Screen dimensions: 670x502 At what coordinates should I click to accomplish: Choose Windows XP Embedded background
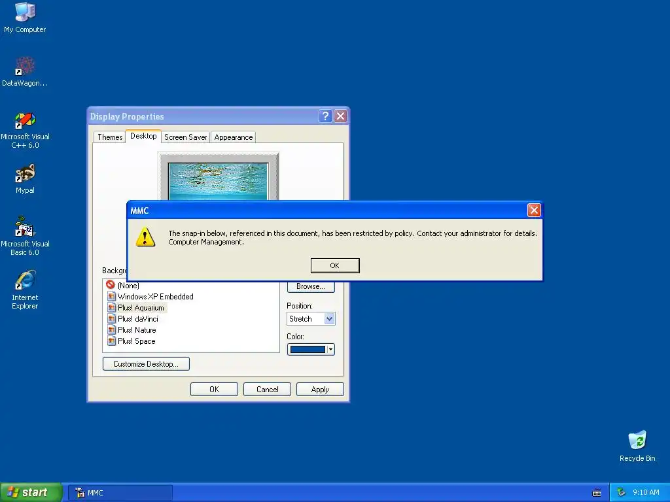[x=150, y=296]
